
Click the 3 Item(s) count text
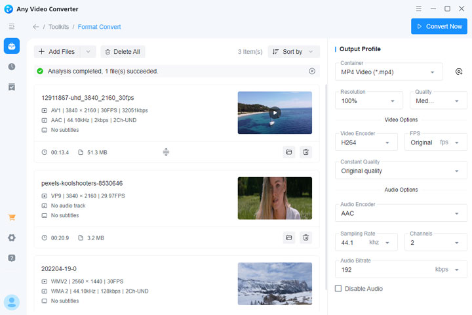(250, 52)
